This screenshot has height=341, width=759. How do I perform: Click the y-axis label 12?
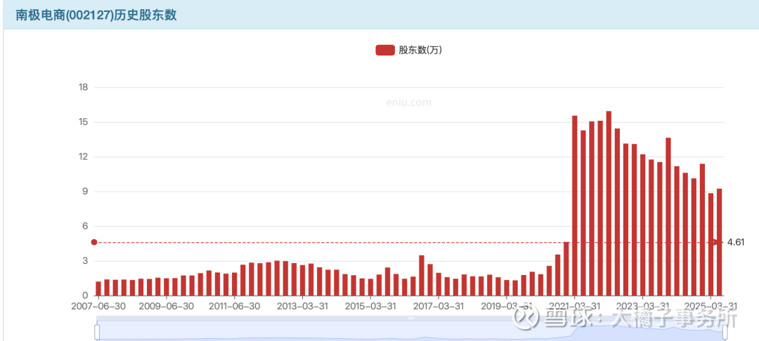[x=83, y=157]
